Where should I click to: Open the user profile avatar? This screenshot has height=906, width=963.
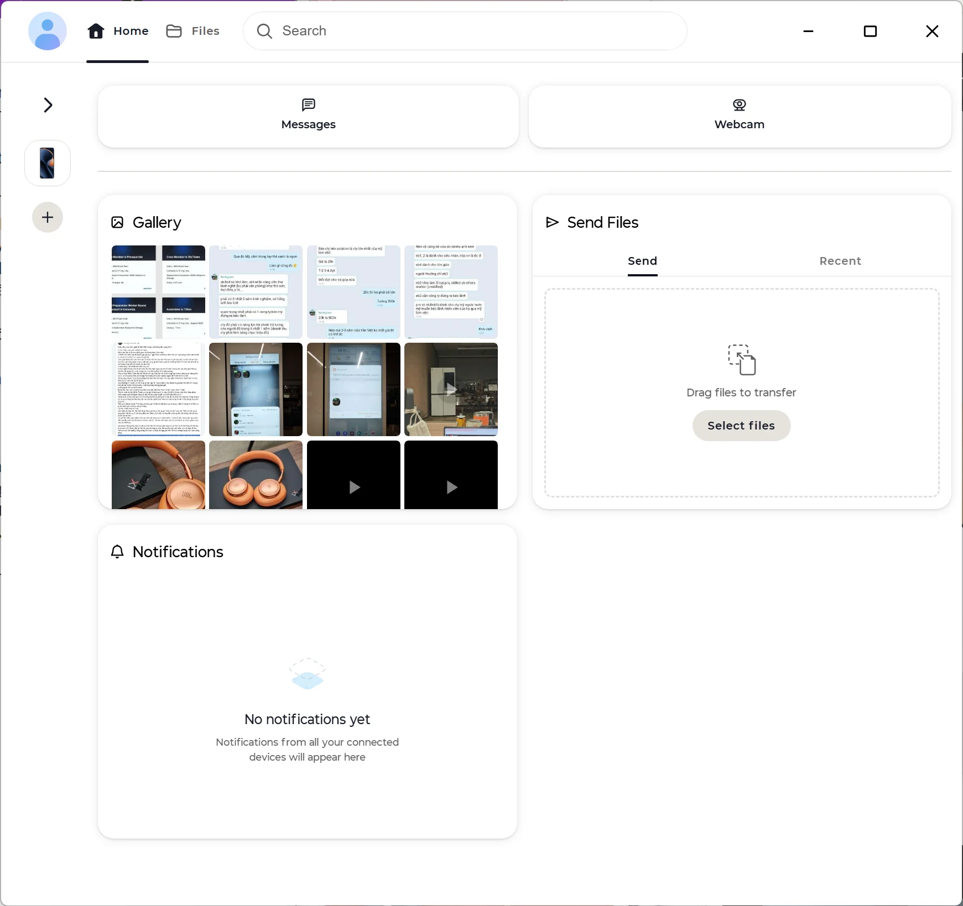click(x=48, y=31)
